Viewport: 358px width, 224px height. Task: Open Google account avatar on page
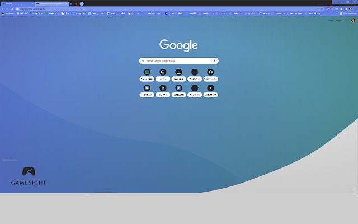coord(353,21)
